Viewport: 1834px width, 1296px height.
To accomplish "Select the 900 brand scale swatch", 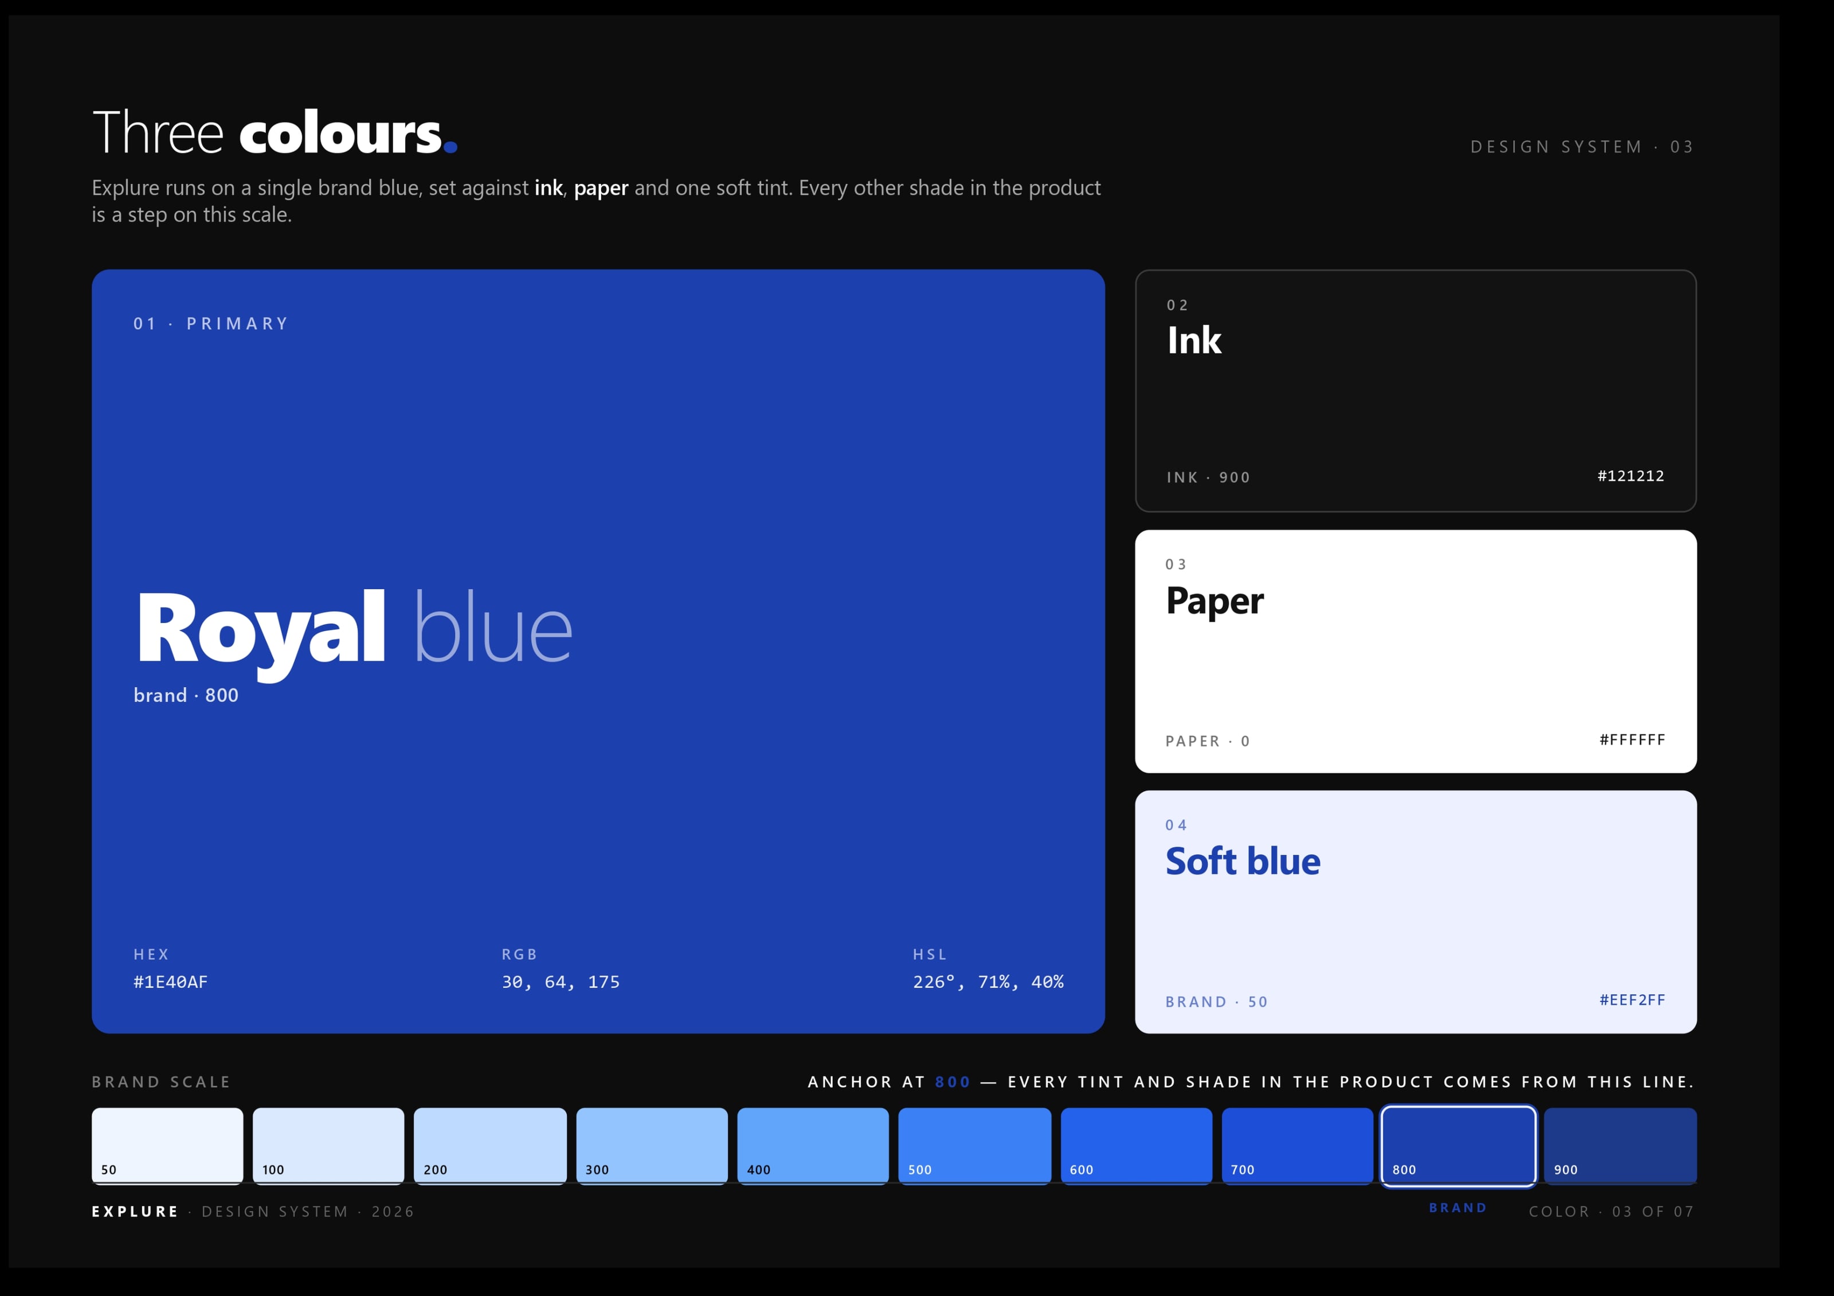I will (x=1621, y=1145).
